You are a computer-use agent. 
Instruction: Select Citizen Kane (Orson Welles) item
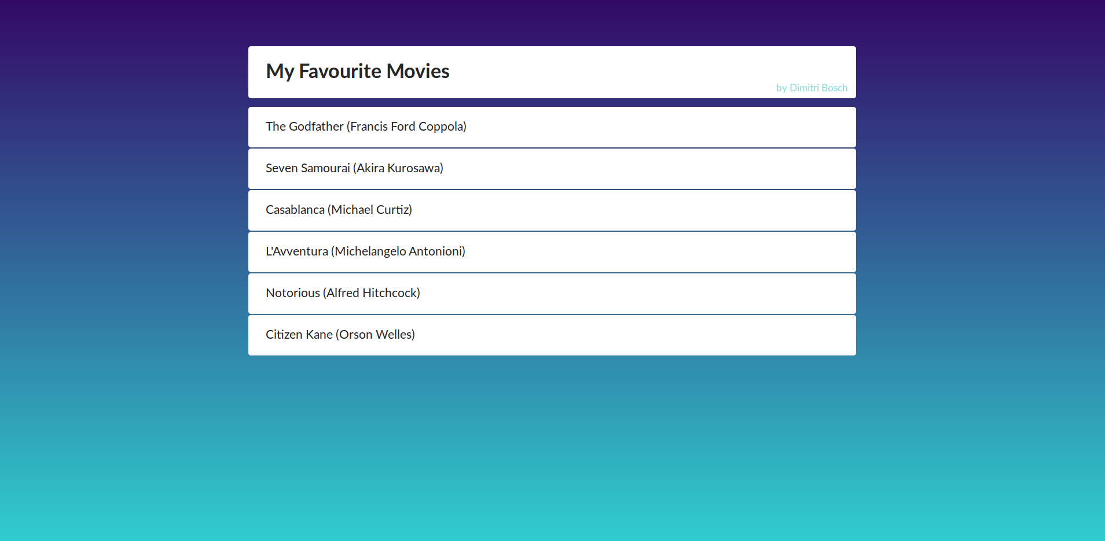coord(552,335)
